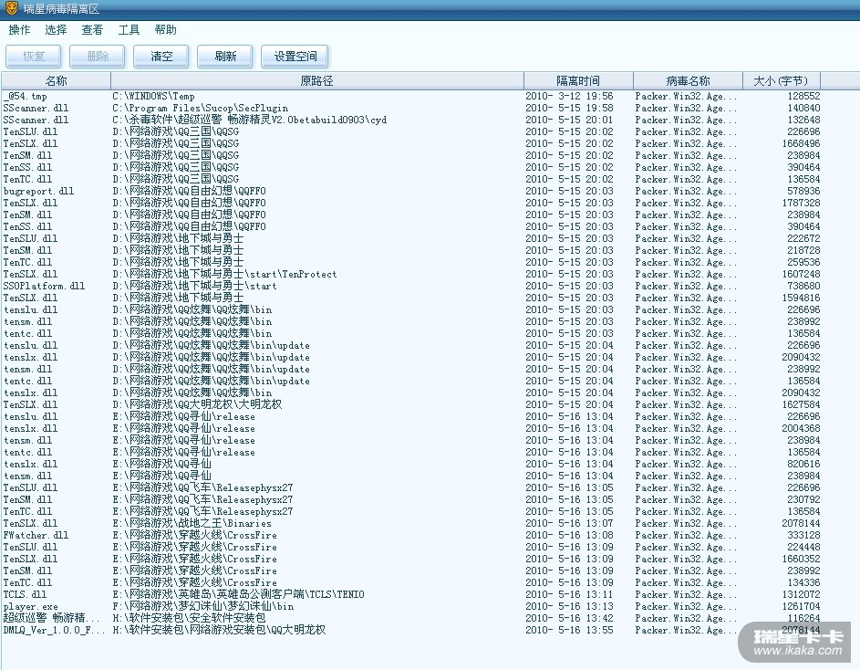This screenshot has height=670, width=860.
Task: Sort by the 原路径 column header
Action: (317, 80)
